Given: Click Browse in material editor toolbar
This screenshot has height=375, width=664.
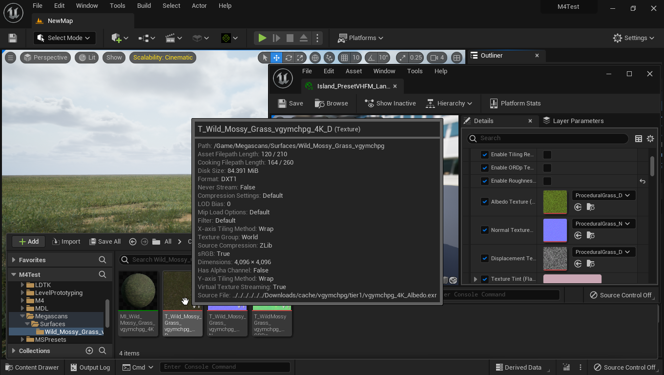Looking at the screenshot, I should pos(331,104).
